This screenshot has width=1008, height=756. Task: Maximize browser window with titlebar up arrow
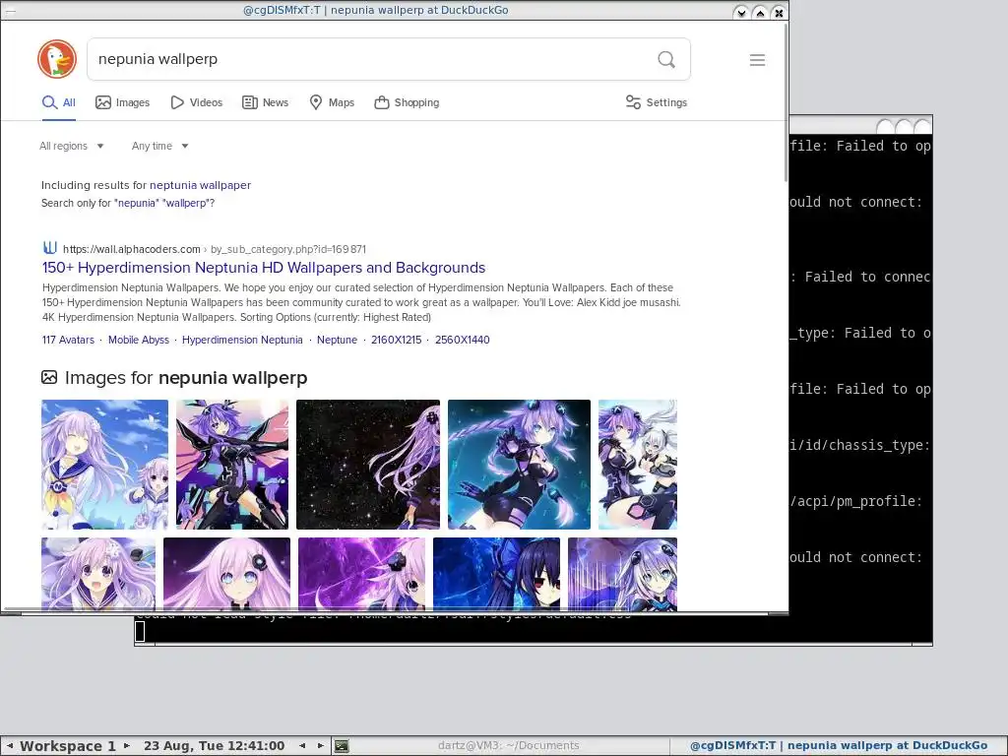pyautogui.click(x=760, y=12)
